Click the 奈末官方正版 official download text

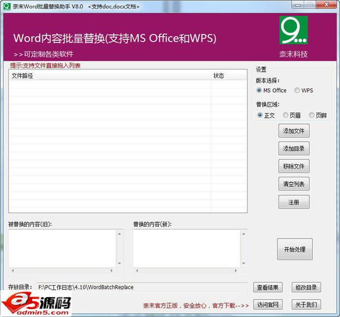(196, 305)
